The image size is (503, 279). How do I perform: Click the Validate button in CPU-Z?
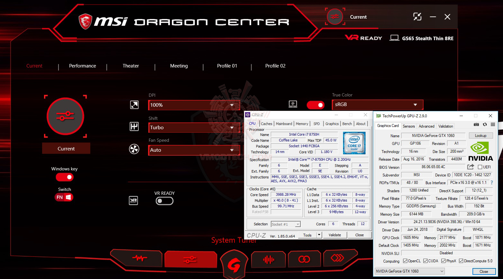pos(335,235)
